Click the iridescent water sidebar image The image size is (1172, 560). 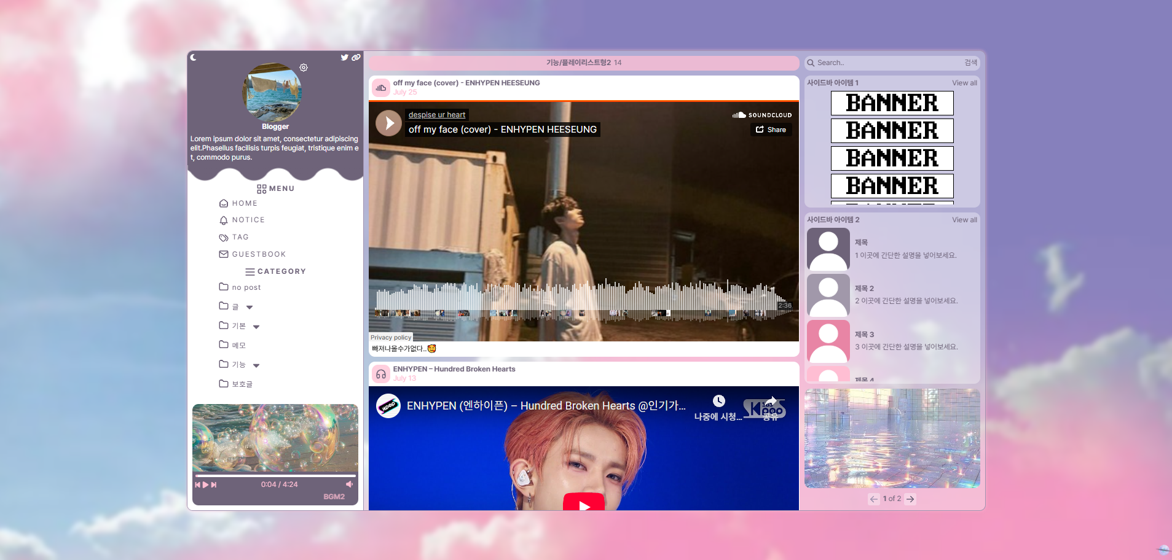pos(892,438)
